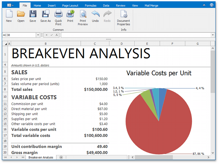
Task: Add a new sheet with the plus icon
Action: click(x=61, y=158)
